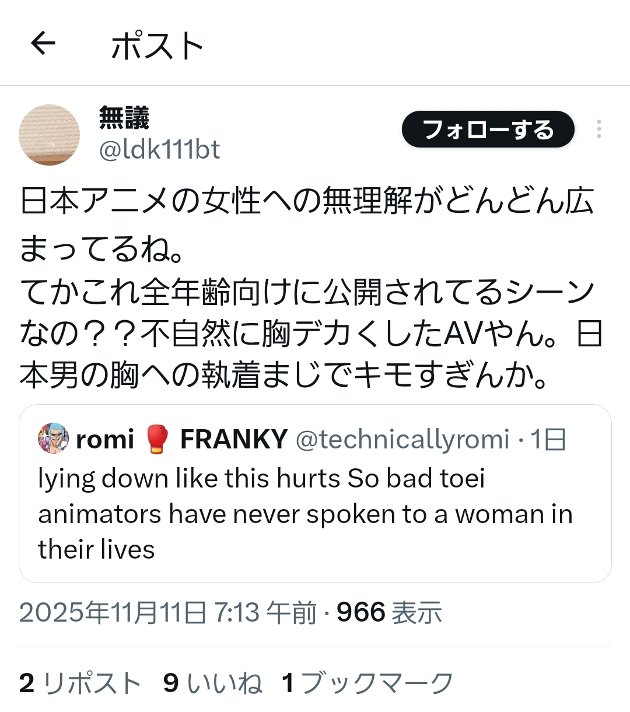Viewport: 630px width, 712px height.
Task: Tap the back arrow
Action: pos(43,43)
